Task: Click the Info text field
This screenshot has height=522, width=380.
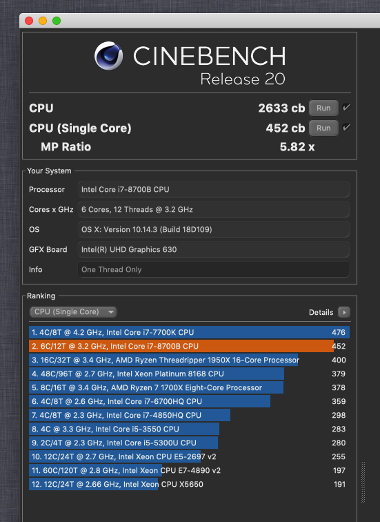Action: click(213, 269)
